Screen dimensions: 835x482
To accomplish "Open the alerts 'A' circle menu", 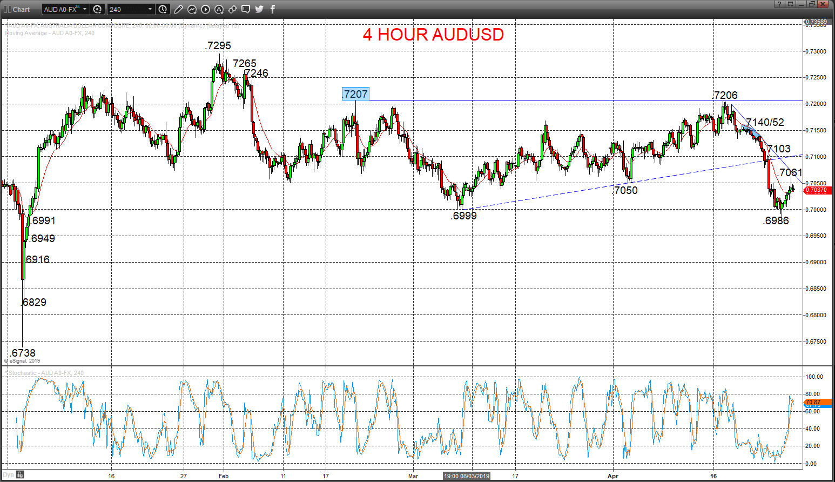I will (219, 9).
